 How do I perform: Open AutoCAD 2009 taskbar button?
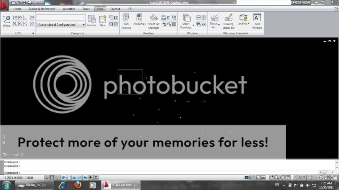(121, 185)
